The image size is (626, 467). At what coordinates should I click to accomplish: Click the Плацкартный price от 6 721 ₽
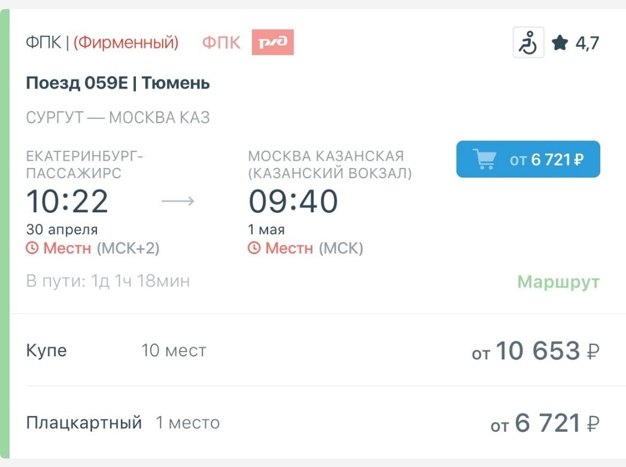[545, 423]
